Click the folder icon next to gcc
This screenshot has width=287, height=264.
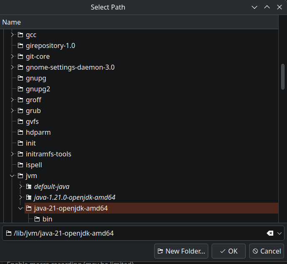(20, 35)
